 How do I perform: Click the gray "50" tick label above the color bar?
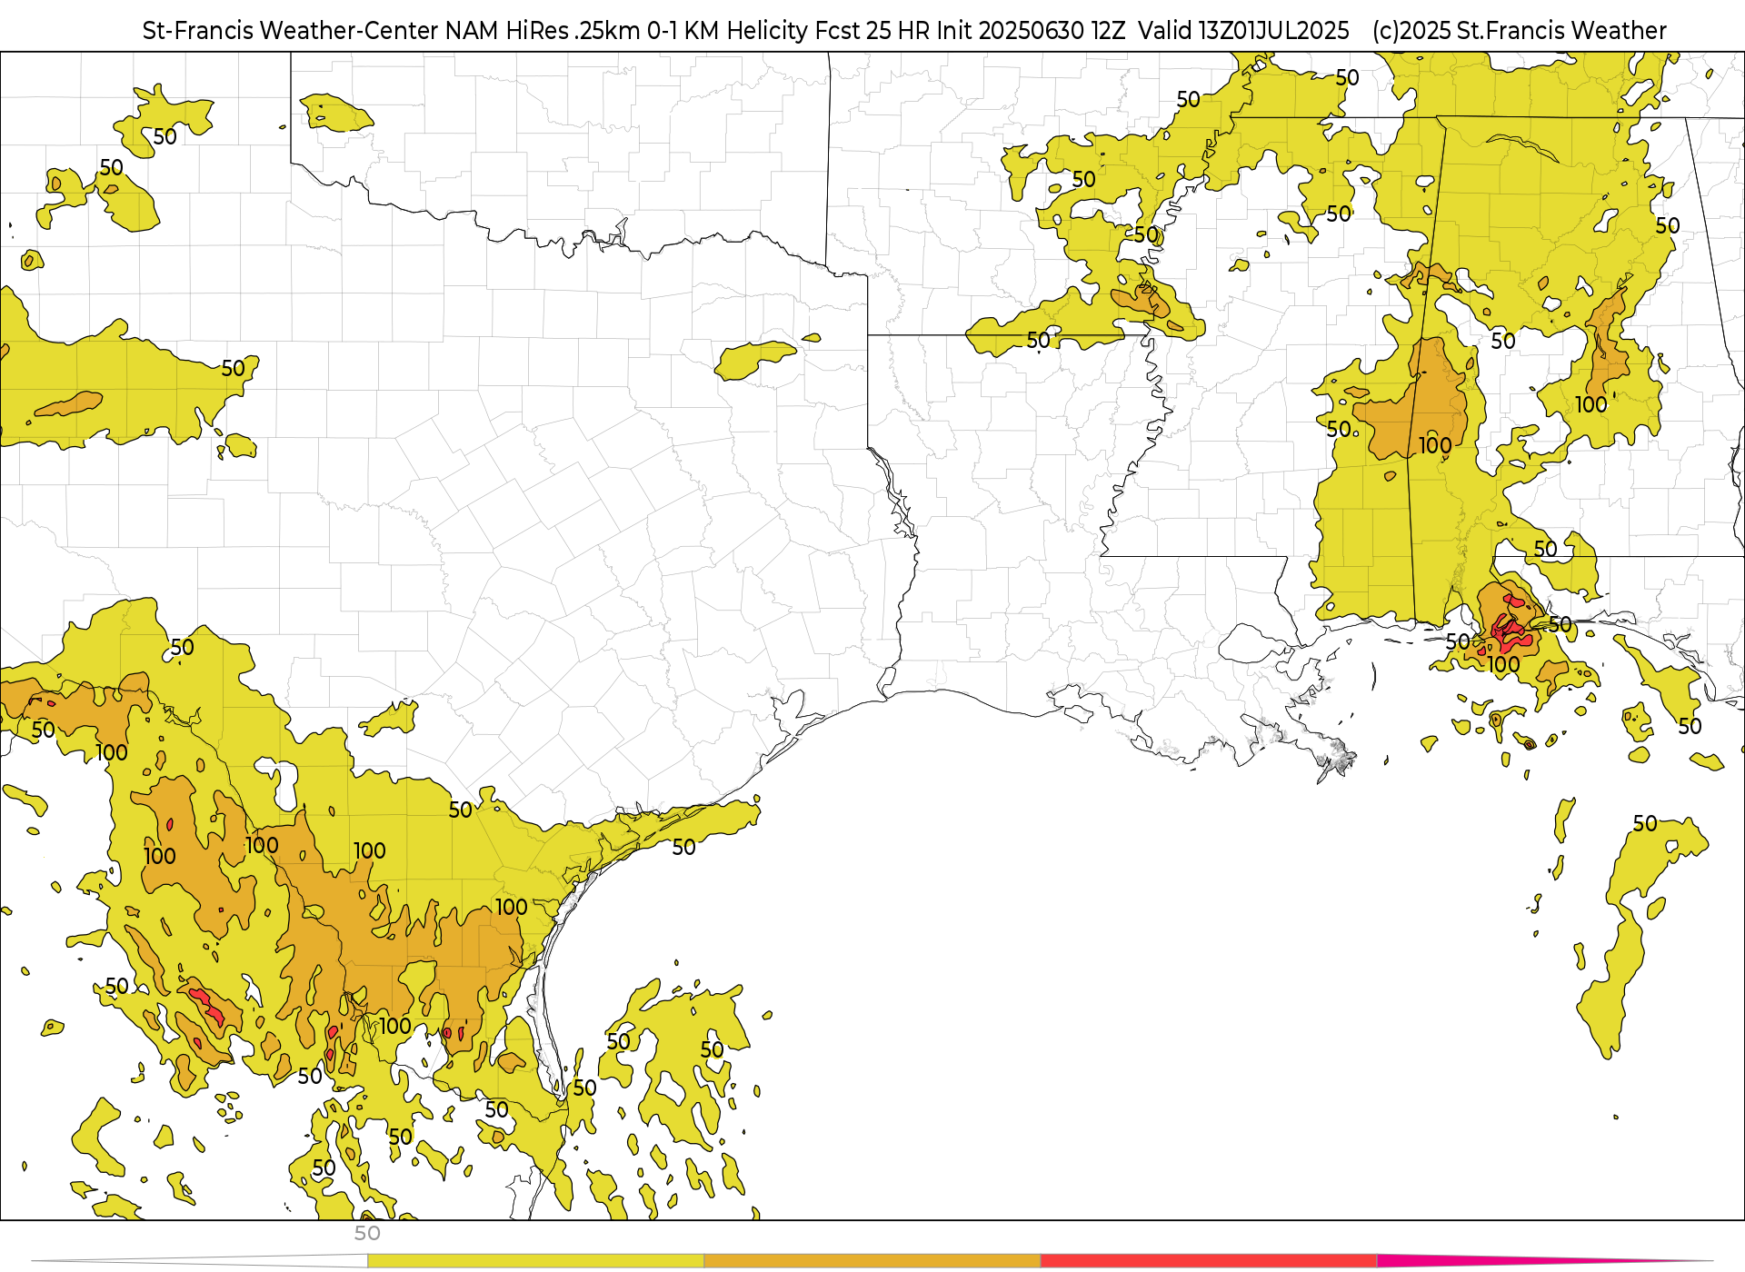367,1233
